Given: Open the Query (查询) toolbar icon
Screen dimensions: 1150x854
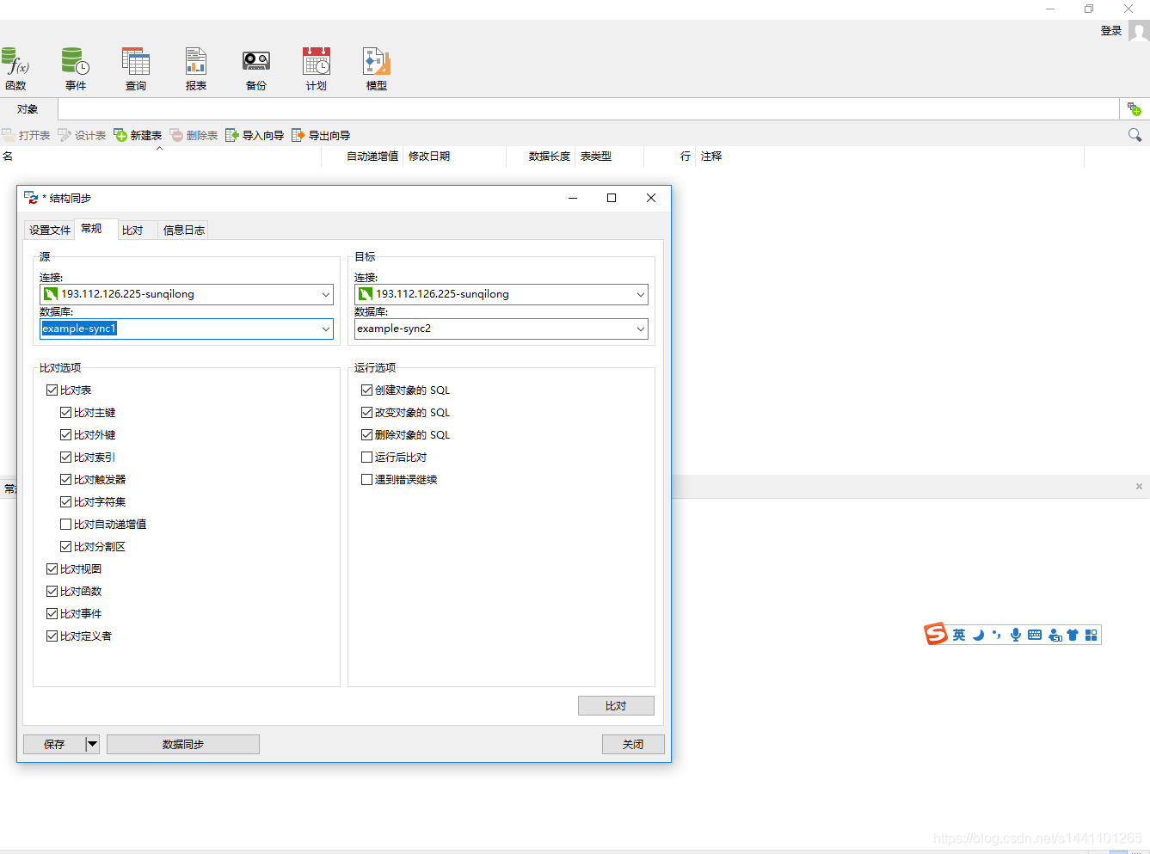Looking at the screenshot, I should coord(136,69).
